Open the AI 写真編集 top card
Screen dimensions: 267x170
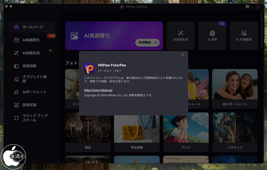244,36
